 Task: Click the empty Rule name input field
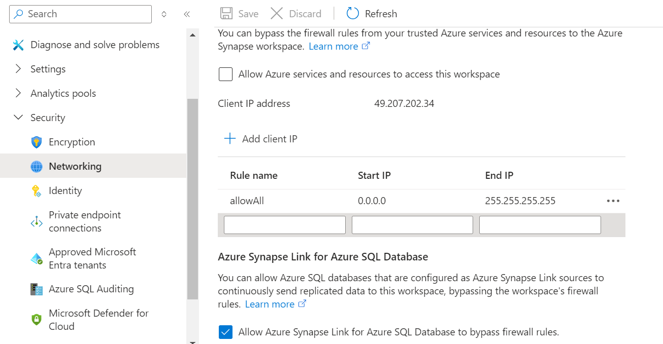(x=284, y=224)
